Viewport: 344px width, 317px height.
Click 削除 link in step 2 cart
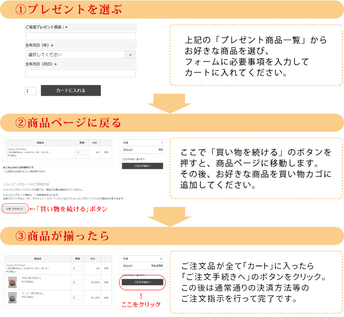(x=106, y=153)
